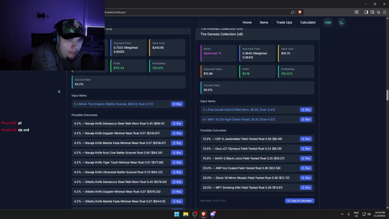Buy Navaja Knife Rust Coat Battle-Scarred outcome
389x219 pixels.
pos(177,153)
